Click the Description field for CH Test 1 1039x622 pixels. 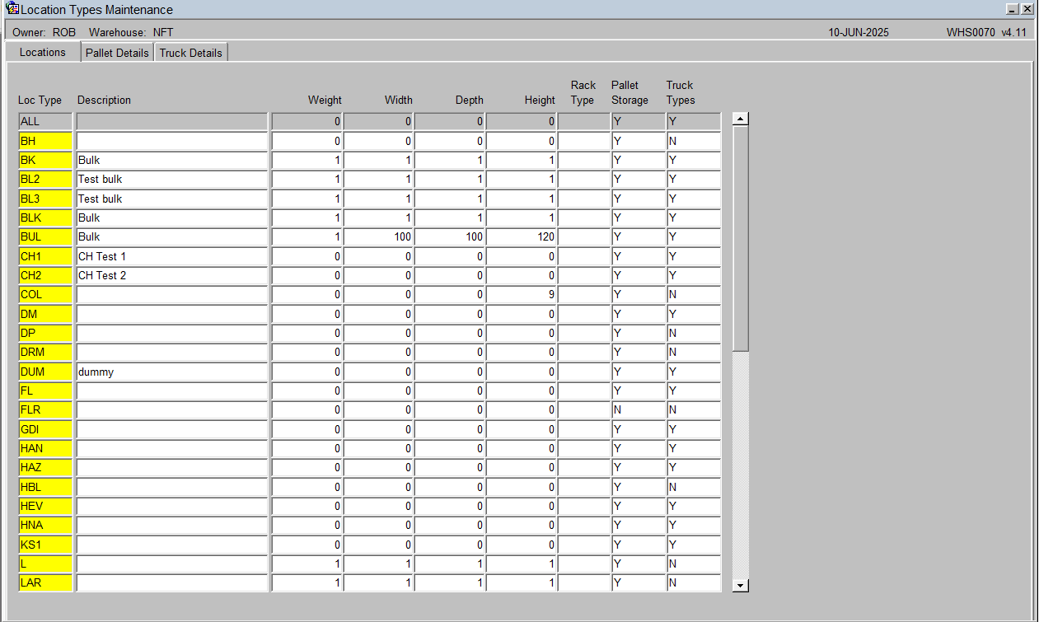tap(172, 256)
